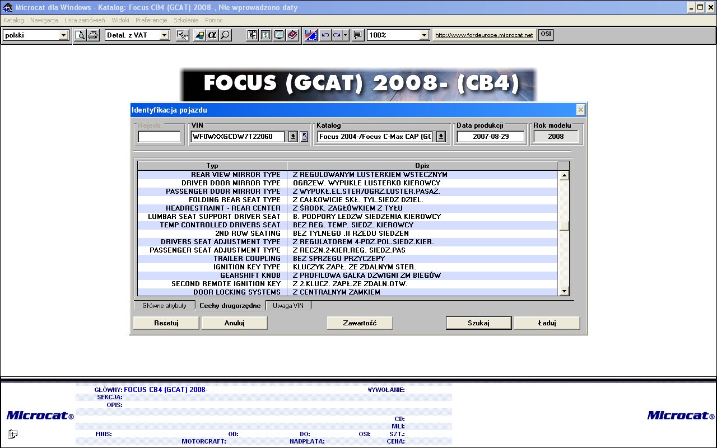Click 'BEZ TYLNEGO .II RZEDU SIEDZEN' description
This screenshot has height=448, width=717.
click(351, 234)
